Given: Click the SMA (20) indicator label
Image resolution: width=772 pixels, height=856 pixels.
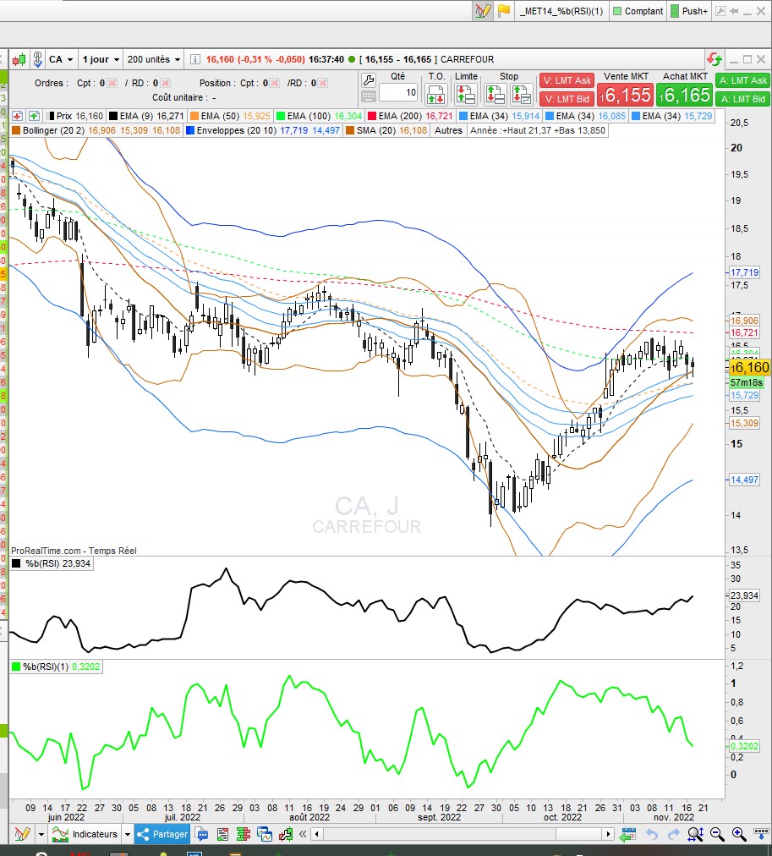Looking at the screenshot, I should 386,130.
